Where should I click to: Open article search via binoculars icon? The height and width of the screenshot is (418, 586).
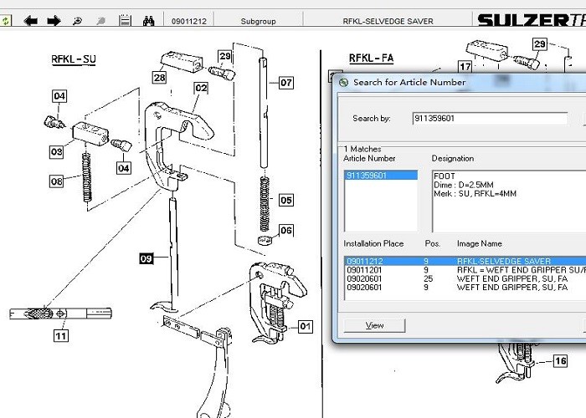[149, 21]
